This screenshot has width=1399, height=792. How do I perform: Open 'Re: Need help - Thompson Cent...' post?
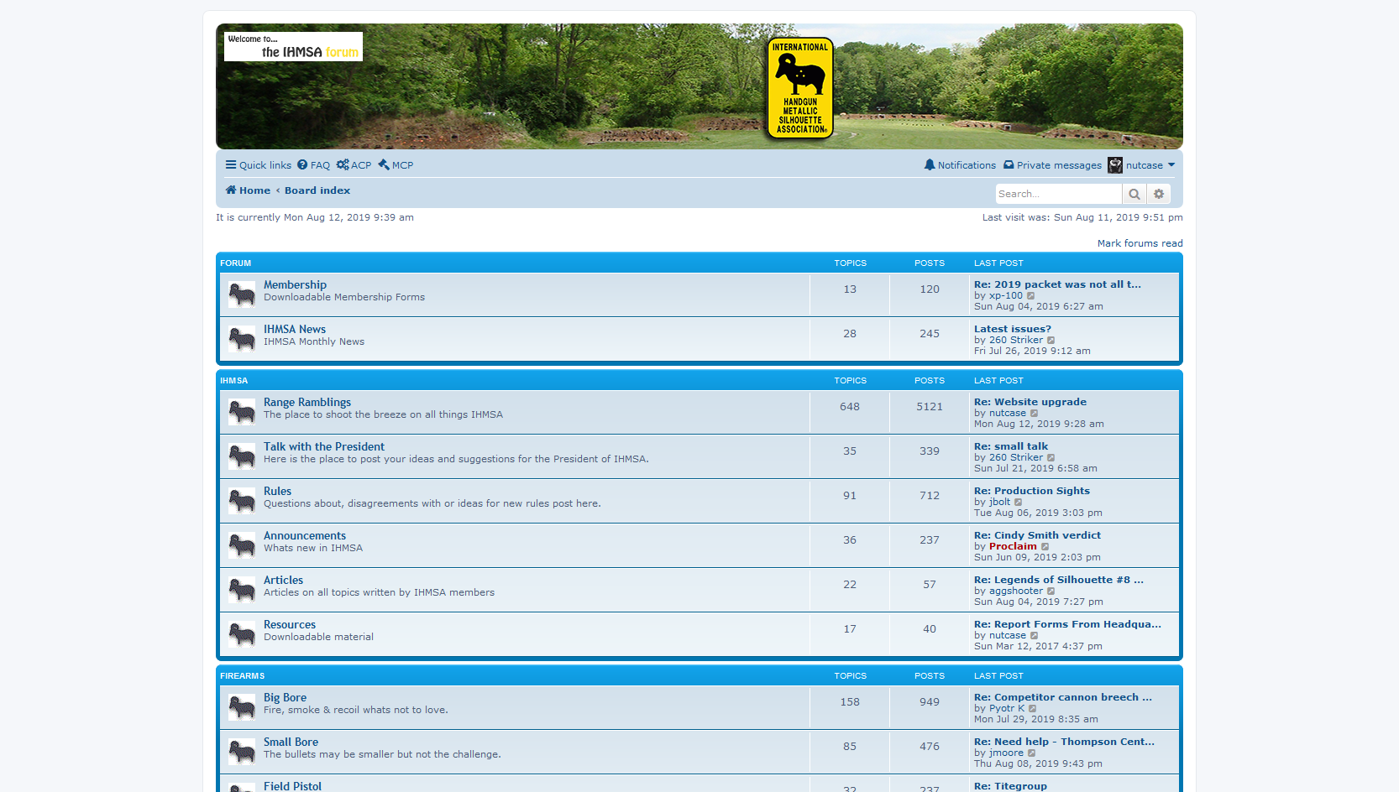click(1064, 742)
